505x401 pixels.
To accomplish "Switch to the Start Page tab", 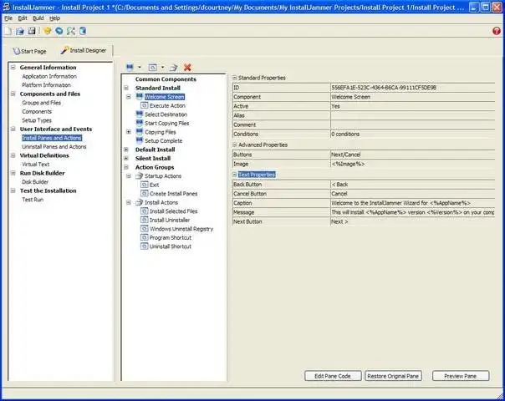I will tap(29, 51).
